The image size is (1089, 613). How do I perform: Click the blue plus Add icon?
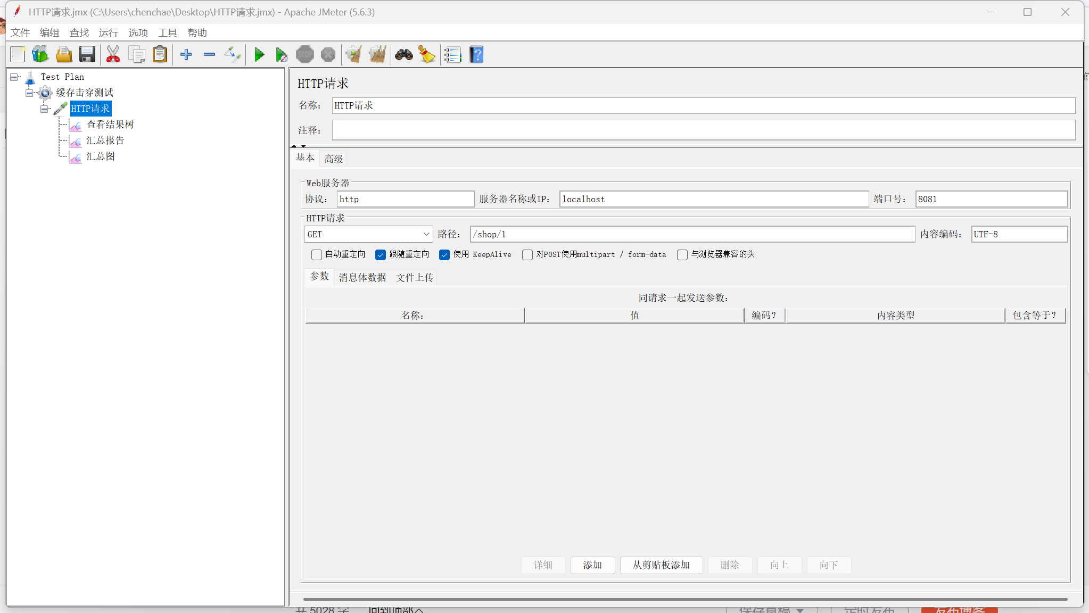[186, 54]
